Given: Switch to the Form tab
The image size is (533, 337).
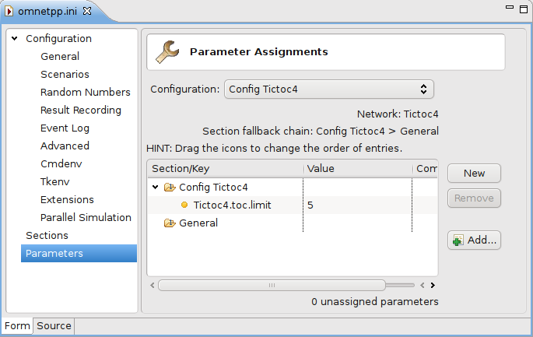Looking at the screenshot, I should click(17, 326).
